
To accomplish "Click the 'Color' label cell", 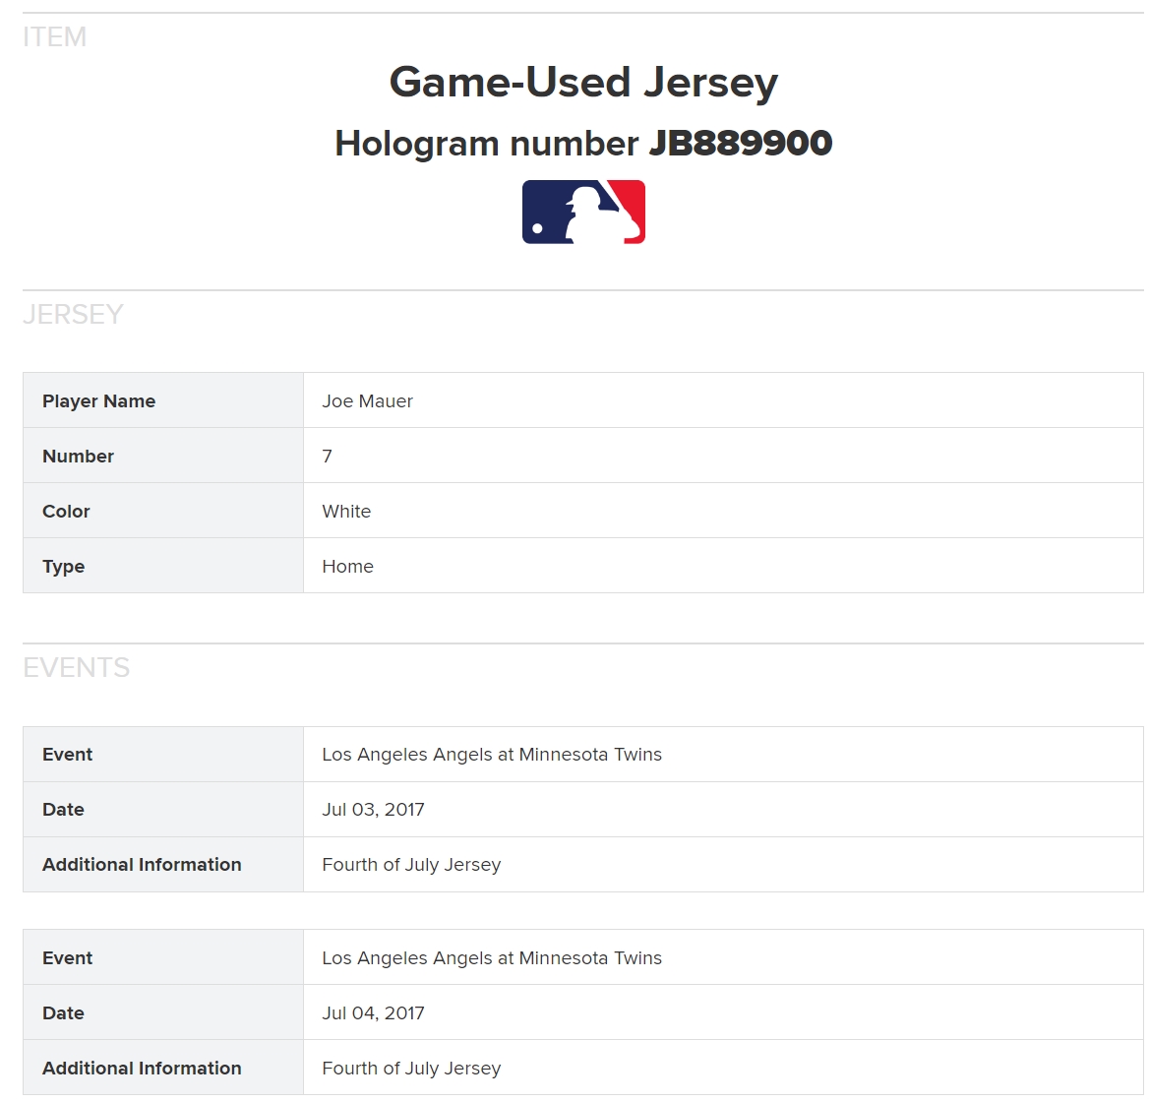I will tap(162, 511).
